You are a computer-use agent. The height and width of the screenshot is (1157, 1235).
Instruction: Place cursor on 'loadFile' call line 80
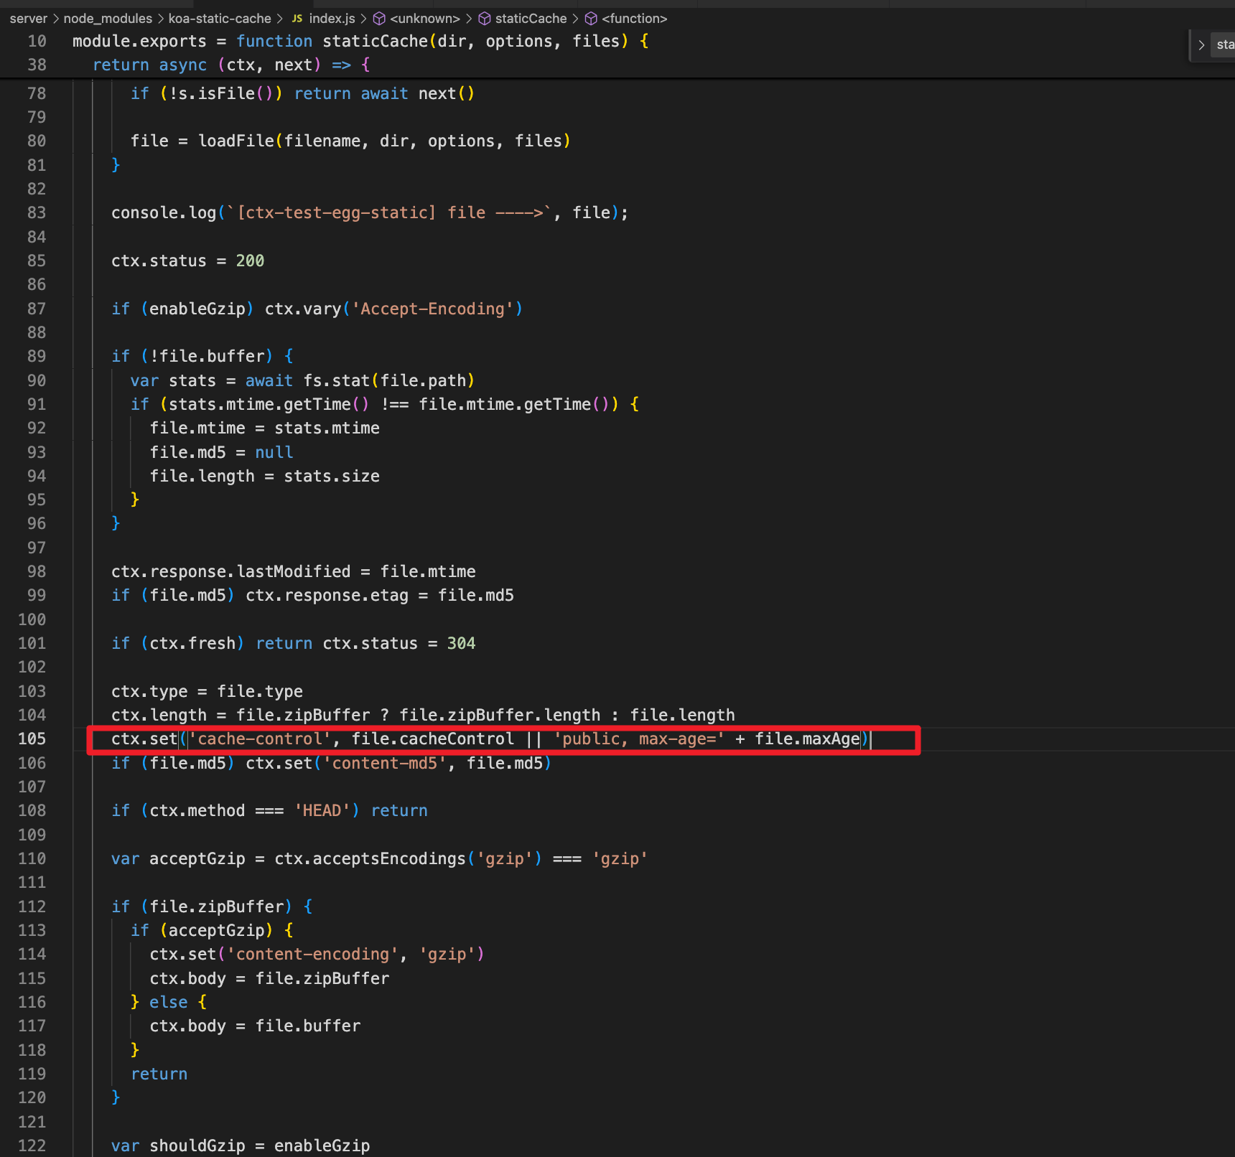(x=236, y=141)
